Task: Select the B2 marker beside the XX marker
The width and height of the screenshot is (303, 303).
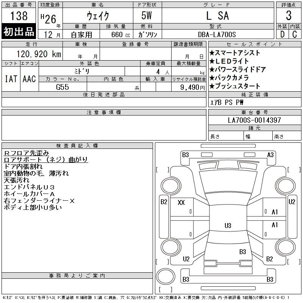Action: pos(164,202)
